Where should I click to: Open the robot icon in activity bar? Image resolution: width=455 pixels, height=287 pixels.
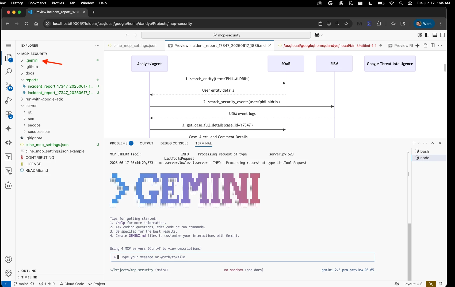(8, 185)
